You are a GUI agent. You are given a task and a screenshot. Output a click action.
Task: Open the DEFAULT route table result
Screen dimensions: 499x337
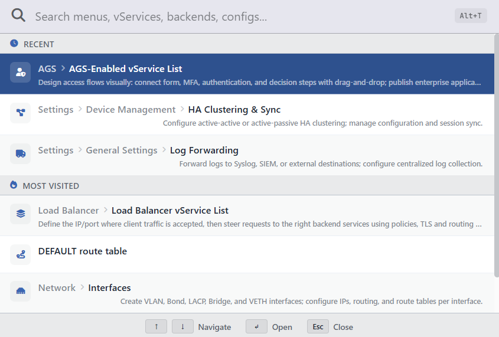247,254
